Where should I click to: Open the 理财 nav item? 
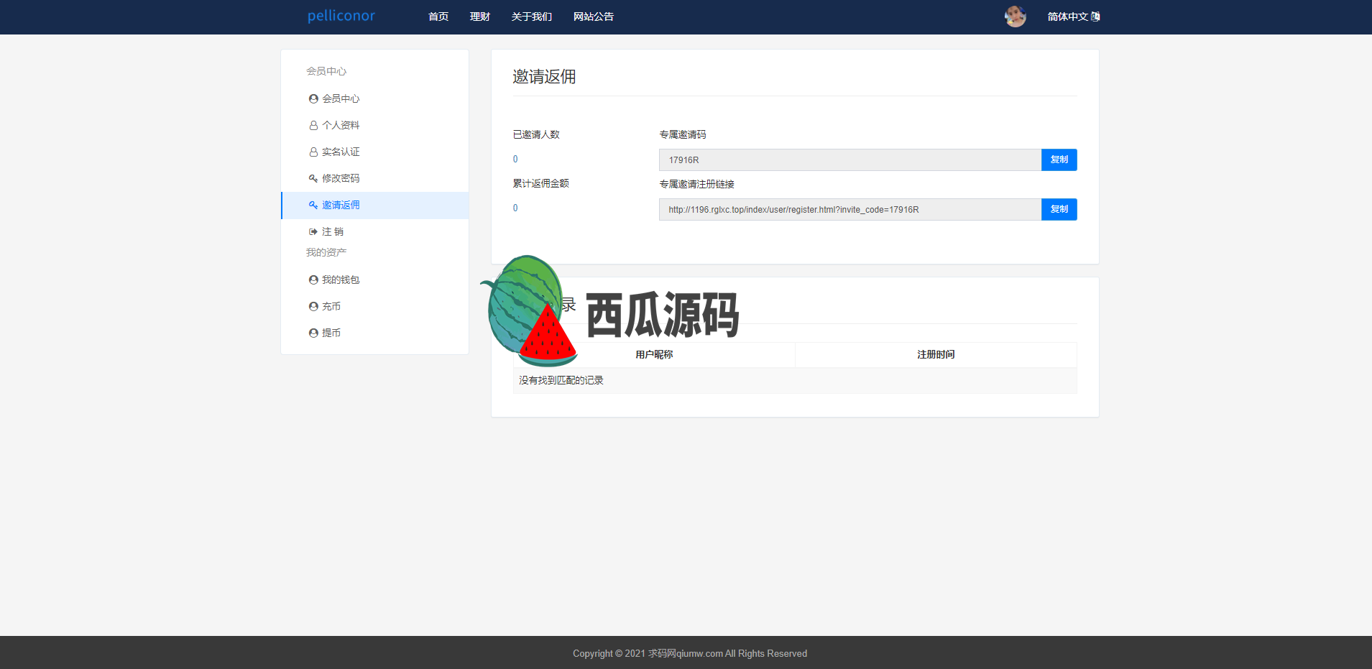[480, 17]
